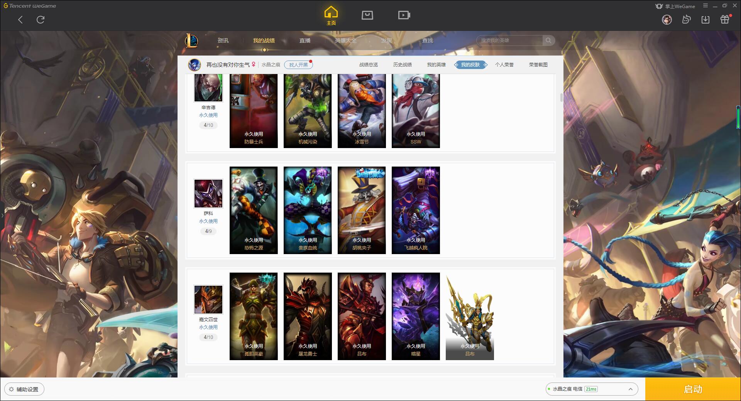Switch to 我的英雄 sub-tab

pos(436,65)
